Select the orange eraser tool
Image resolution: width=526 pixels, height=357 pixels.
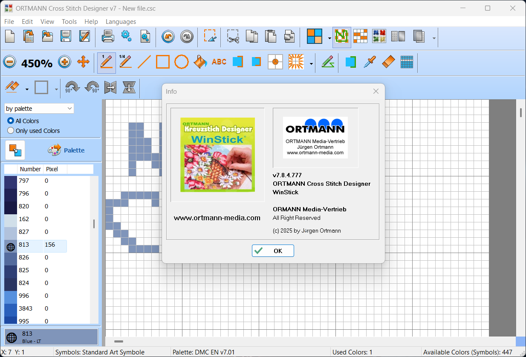(388, 62)
